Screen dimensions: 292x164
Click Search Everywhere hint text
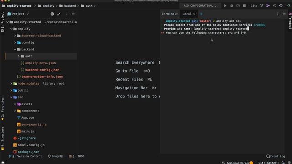coord(135,62)
